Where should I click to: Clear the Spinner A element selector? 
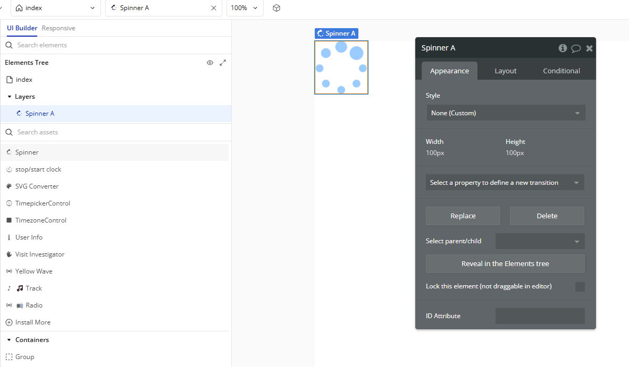pyautogui.click(x=214, y=8)
